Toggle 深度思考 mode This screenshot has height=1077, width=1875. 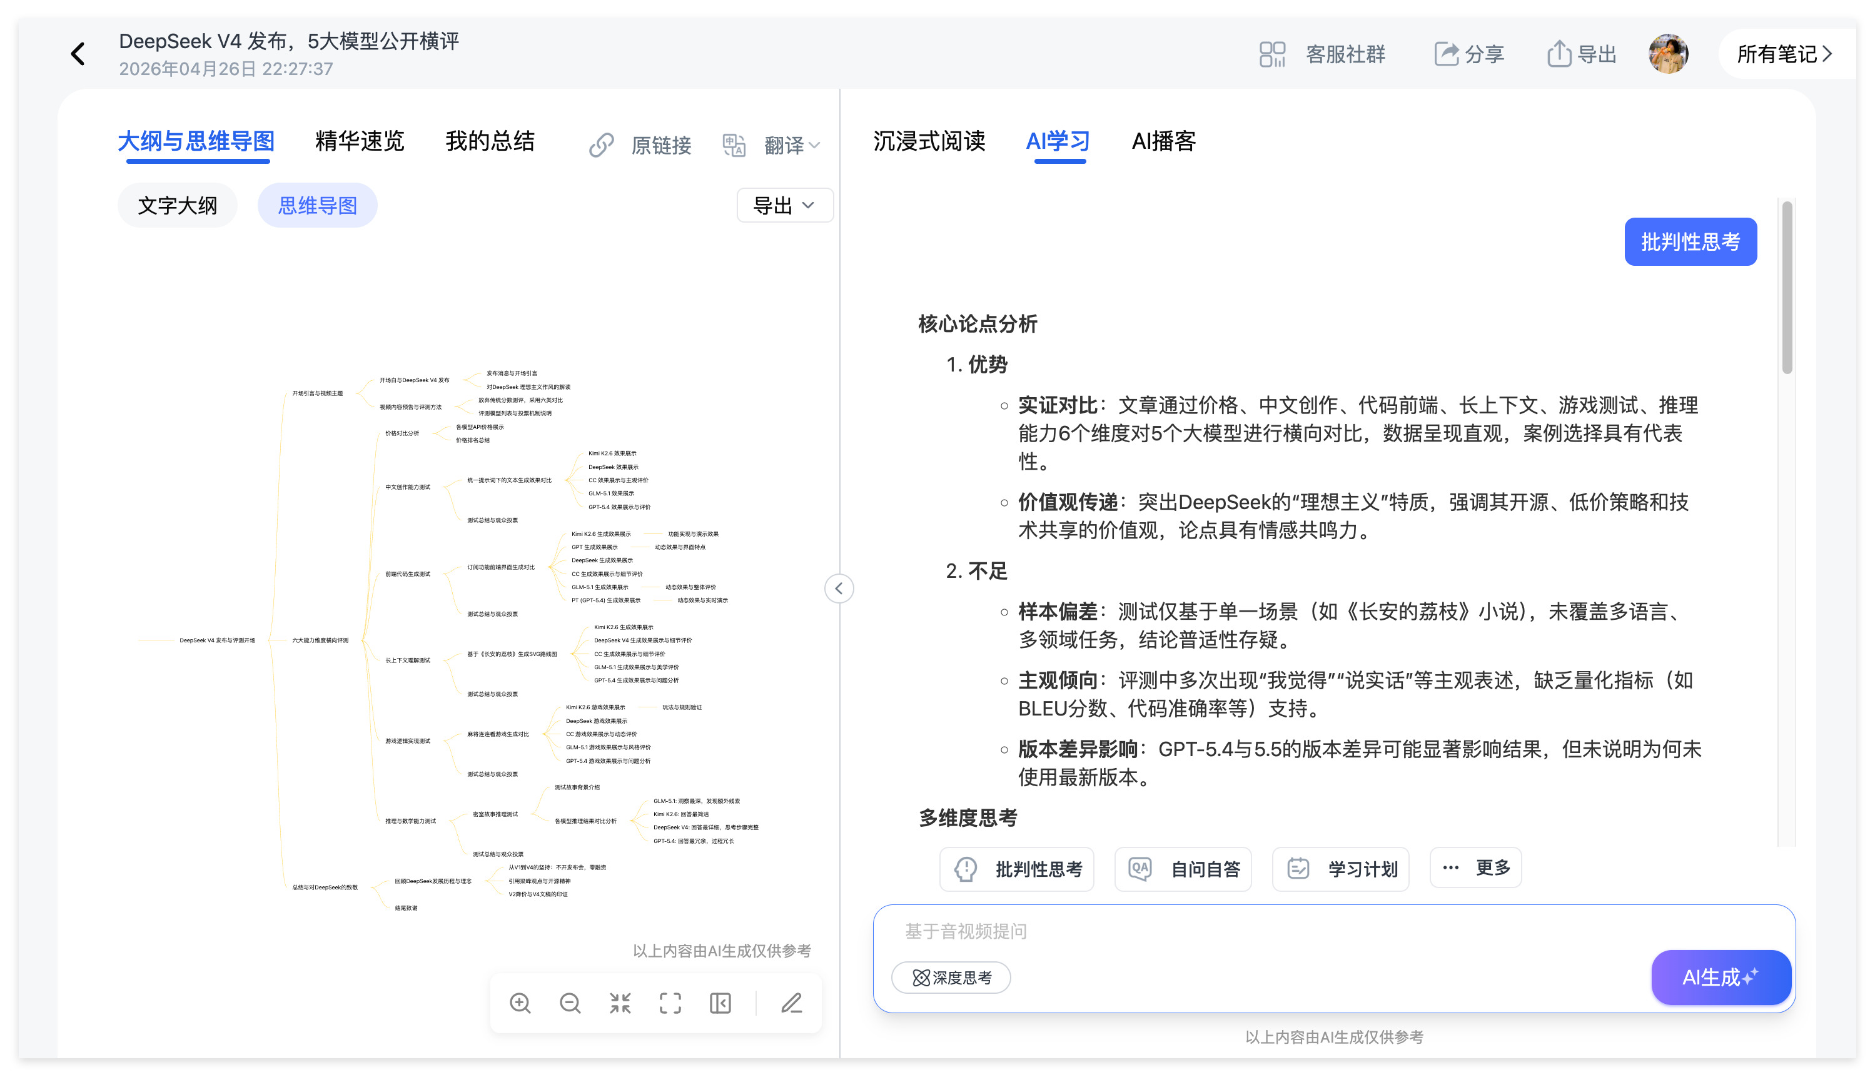point(951,978)
